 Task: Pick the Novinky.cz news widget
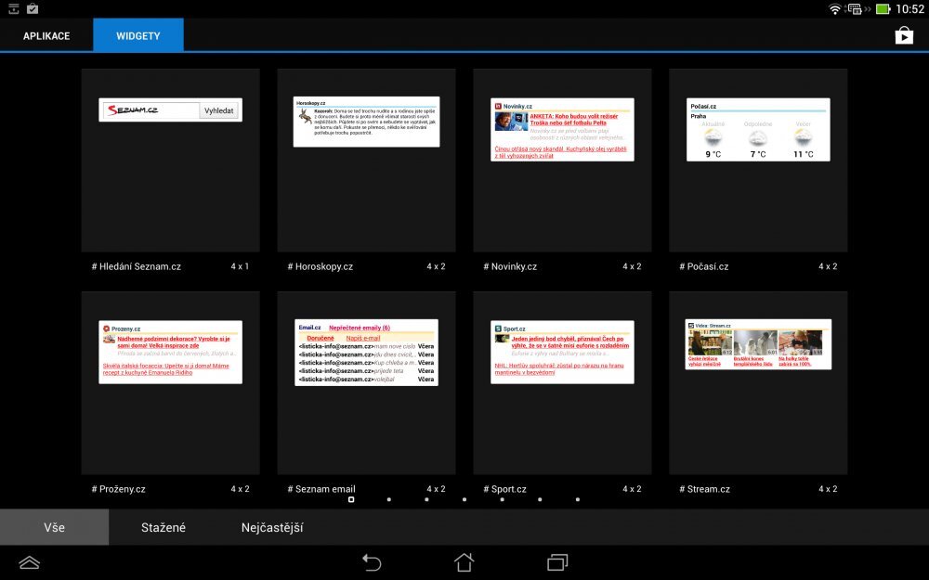pos(562,160)
